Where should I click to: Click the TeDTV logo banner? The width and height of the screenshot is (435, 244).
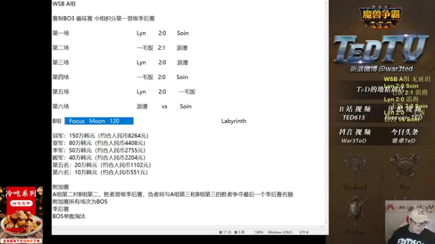click(x=381, y=48)
